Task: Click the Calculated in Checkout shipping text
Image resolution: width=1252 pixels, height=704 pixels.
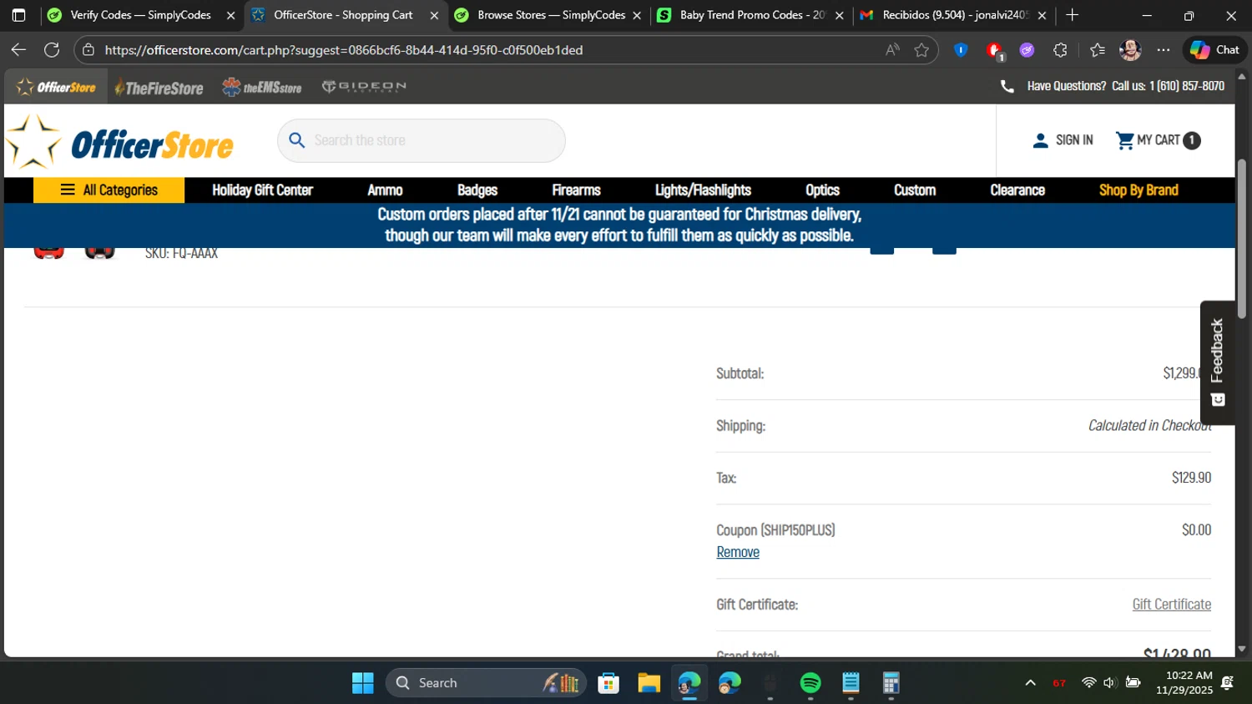Action: point(1149,425)
